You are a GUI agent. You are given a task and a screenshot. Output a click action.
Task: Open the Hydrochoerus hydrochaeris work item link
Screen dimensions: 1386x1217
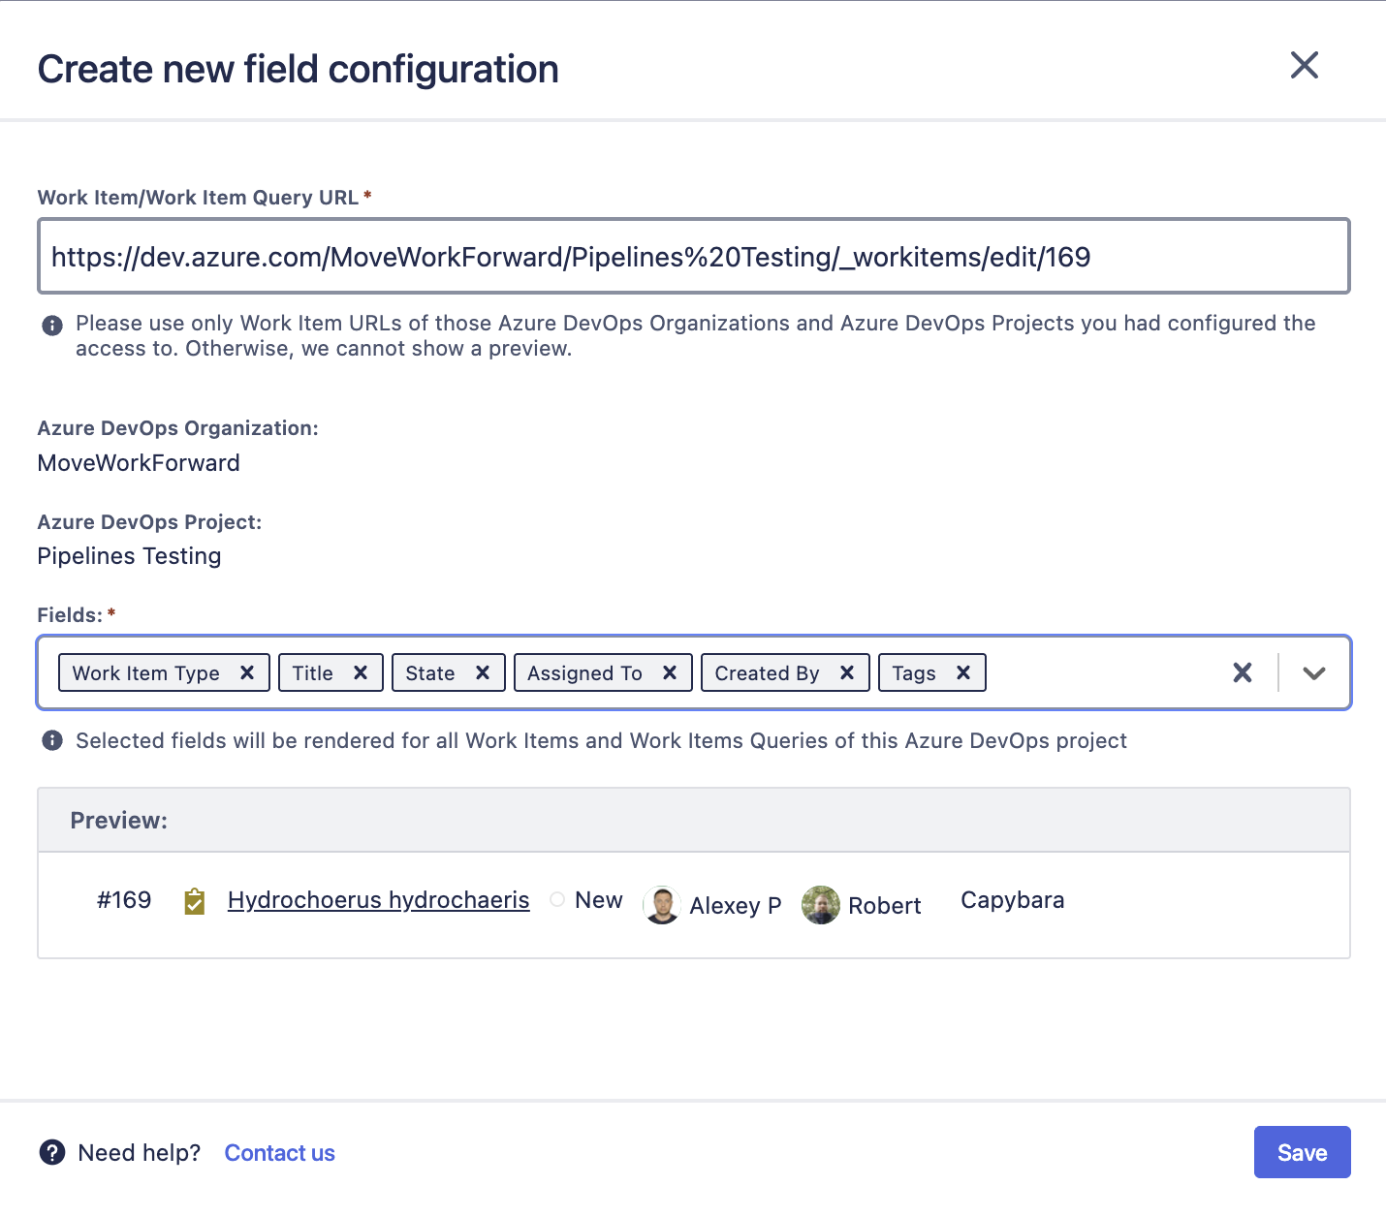click(378, 900)
